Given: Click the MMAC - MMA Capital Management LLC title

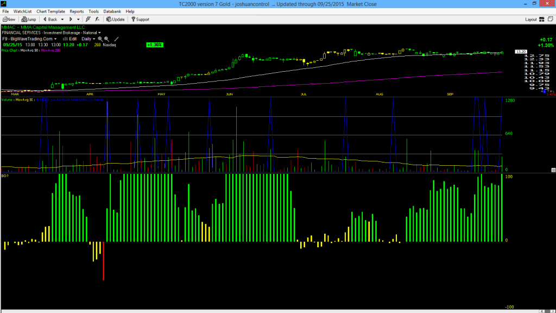Looking at the screenshot, I should click(x=43, y=27).
